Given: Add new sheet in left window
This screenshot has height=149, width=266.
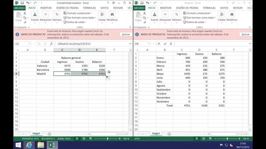Looking at the screenshot, I should [49, 134].
